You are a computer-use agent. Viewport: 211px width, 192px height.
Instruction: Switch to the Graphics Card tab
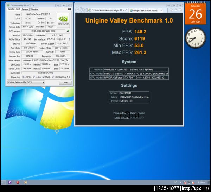pyautogui.click(x=14, y=9)
